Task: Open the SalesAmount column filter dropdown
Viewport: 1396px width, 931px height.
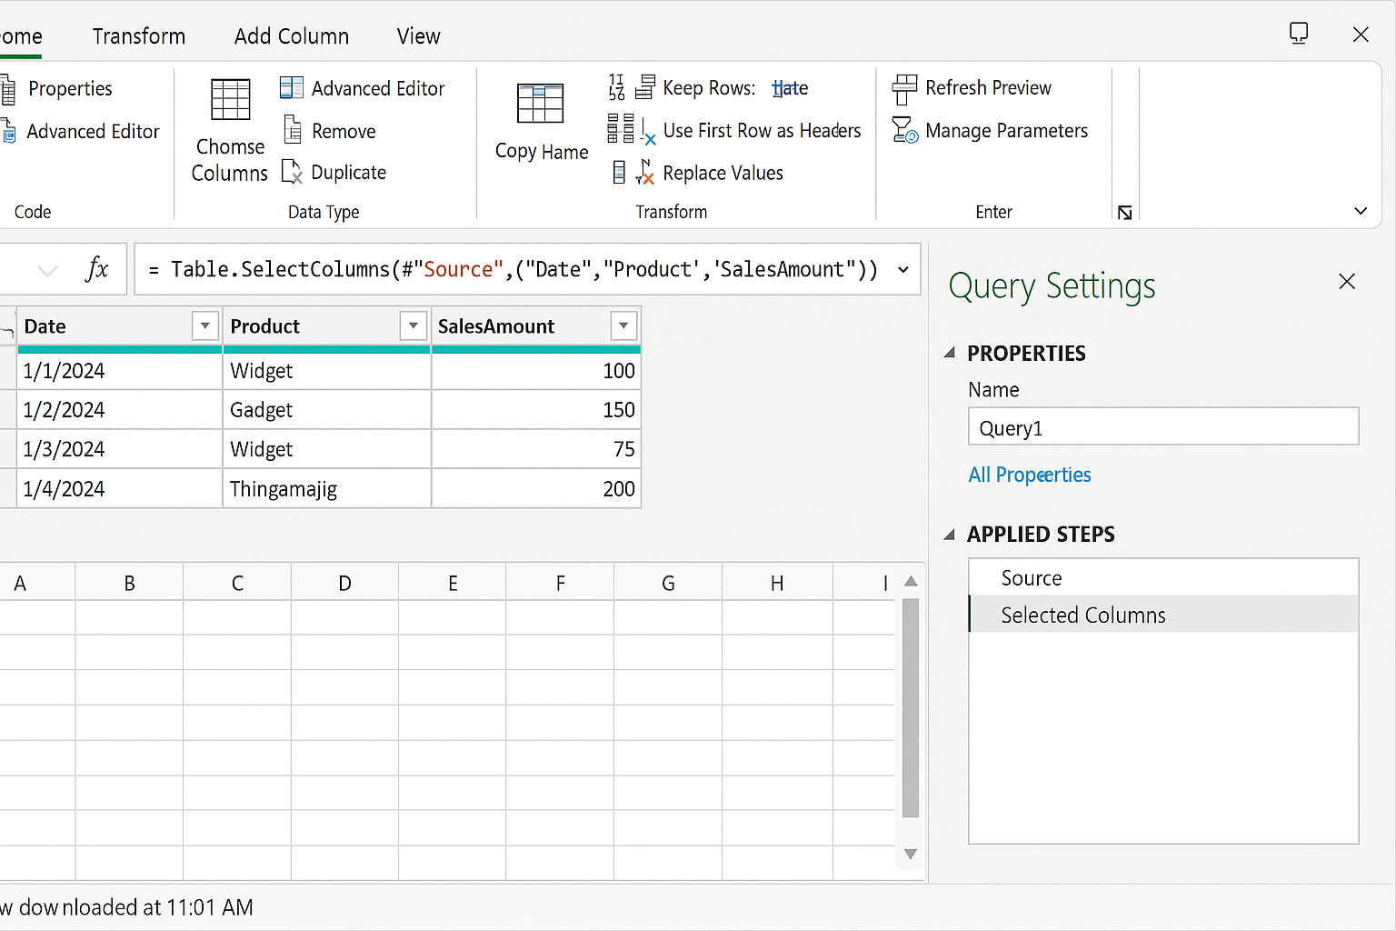Action: pos(623,325)
